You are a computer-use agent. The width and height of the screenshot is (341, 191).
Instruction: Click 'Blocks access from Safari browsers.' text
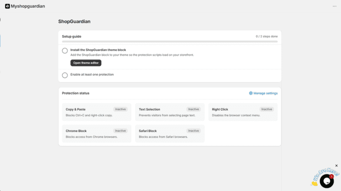click(x=163, y=137)
